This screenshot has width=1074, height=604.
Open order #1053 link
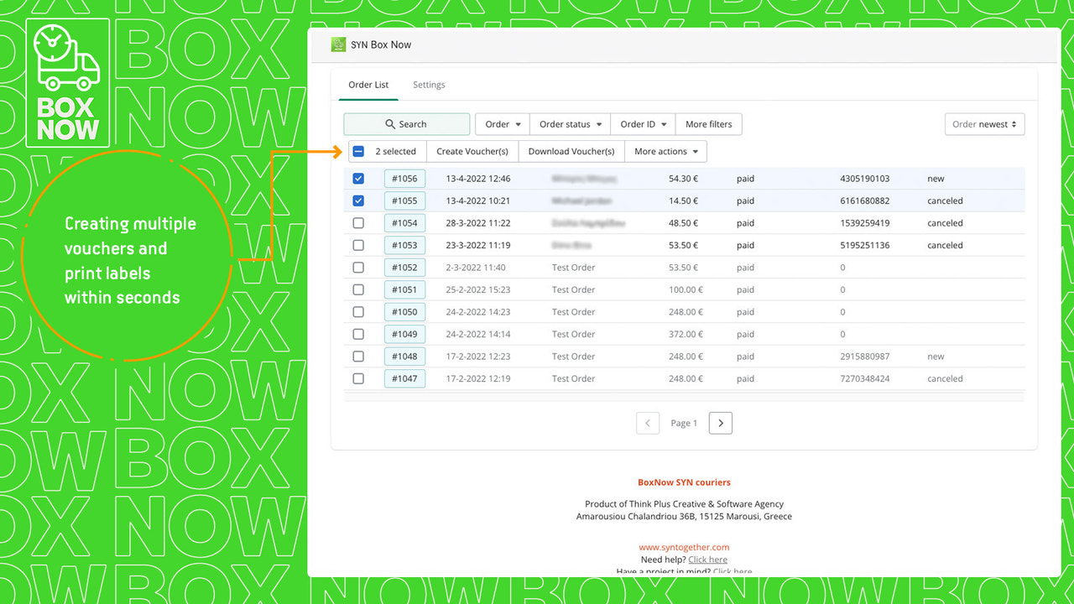tap(404, 245)
